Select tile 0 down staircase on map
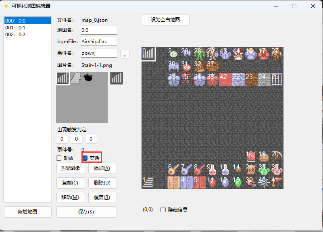This screenshot has width=323, height=232. coord(148,54)
